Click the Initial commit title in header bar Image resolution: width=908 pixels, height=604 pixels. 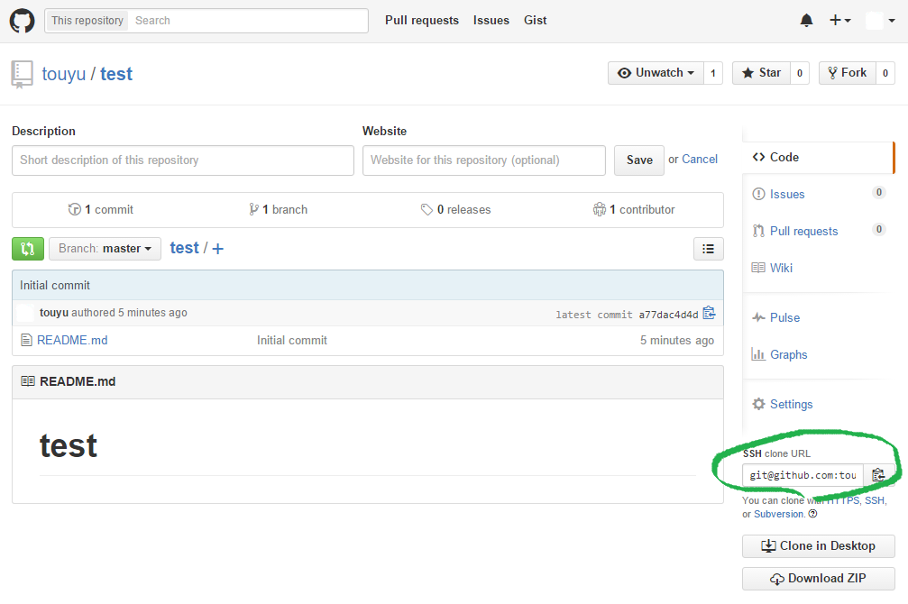55,286
